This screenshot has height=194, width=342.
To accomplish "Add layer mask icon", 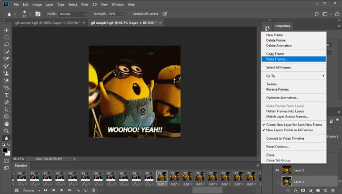I will click(303, 190).
